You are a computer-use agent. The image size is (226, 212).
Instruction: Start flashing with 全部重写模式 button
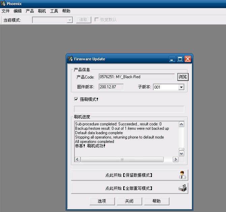point(129,188)
